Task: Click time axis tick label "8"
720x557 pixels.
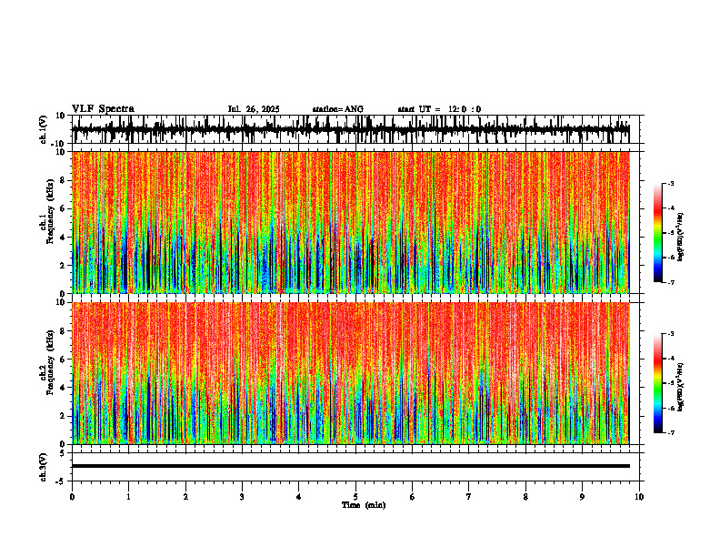Action: [525, 497]
